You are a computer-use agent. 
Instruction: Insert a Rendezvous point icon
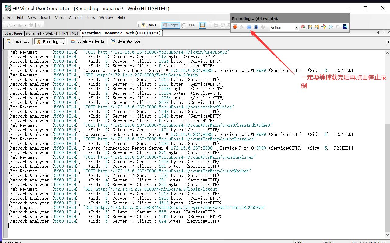coord(324,27)
